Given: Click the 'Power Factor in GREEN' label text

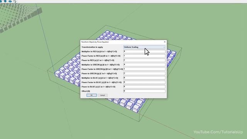Looking at the screenshot, I should 102,69.
